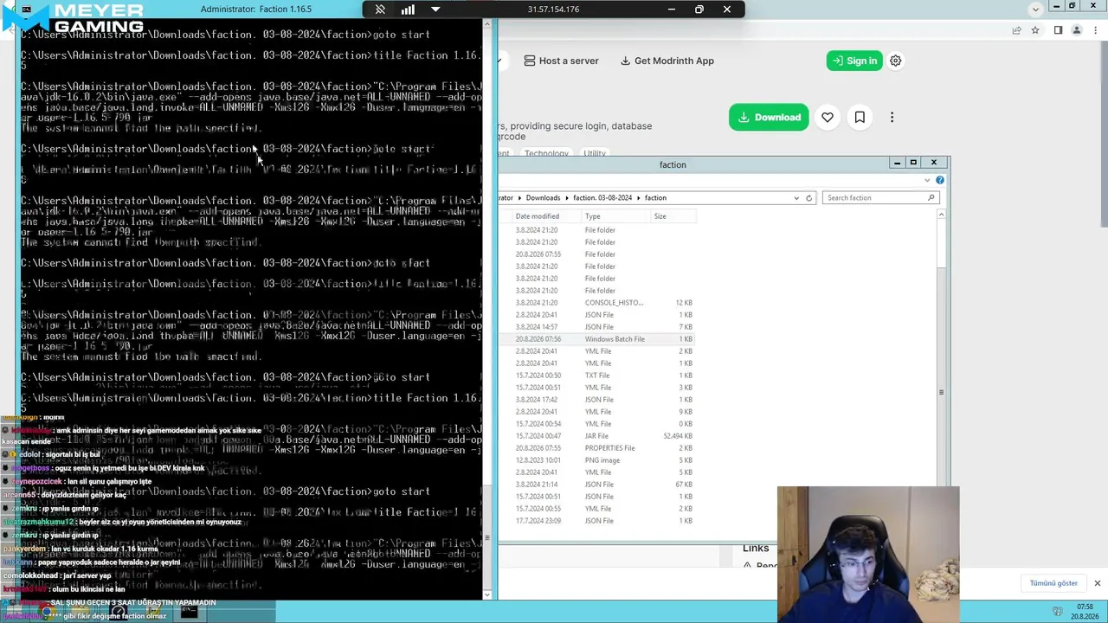This screenshot has width=1108, height=623.
Task: Click the command prompt taskbar icon
Action: tap(189, 613)
